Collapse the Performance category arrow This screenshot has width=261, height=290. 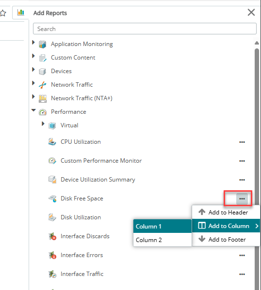point(33,110)
